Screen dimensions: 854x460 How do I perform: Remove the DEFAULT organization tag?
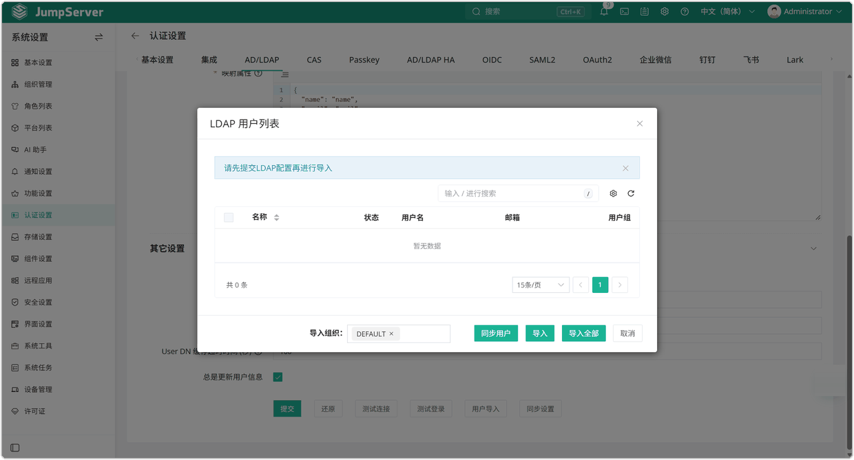[x=391, y=333]
